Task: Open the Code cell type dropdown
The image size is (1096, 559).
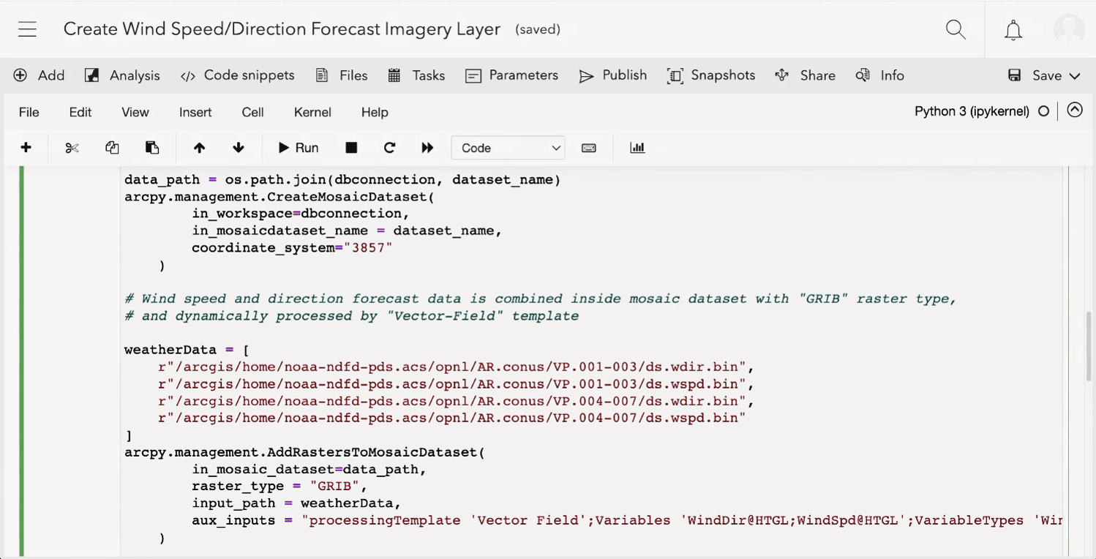Action: tap(508, 148)
